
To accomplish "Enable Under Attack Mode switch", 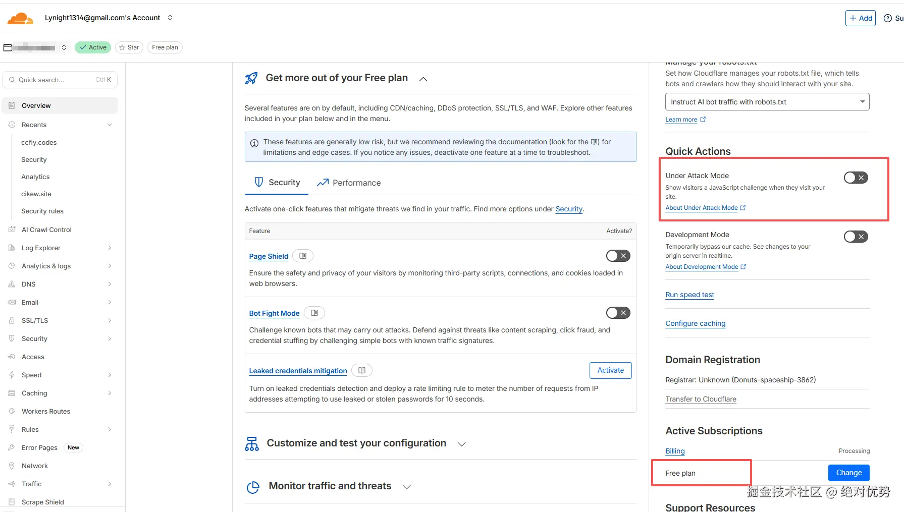I will point(856,178).
